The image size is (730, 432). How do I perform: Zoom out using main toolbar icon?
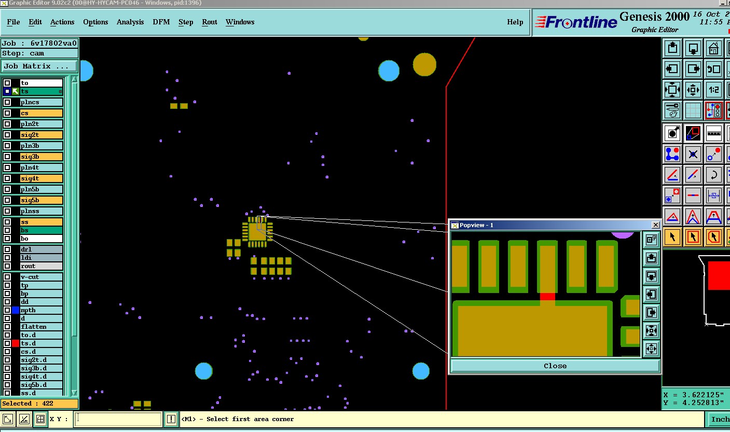(x=693, y=90)
